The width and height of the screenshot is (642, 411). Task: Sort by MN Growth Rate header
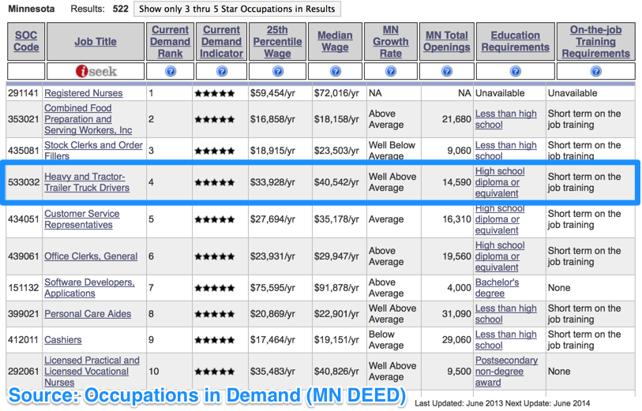pos(391,41)
